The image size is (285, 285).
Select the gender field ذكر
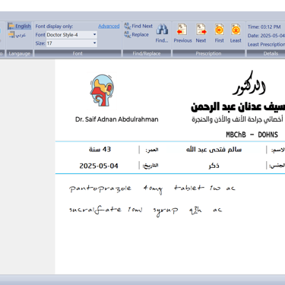point(214,166)
